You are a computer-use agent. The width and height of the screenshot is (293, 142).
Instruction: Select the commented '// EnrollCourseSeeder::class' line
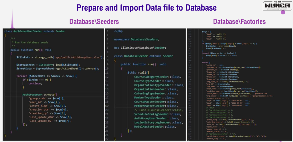[x=159, y=110]
